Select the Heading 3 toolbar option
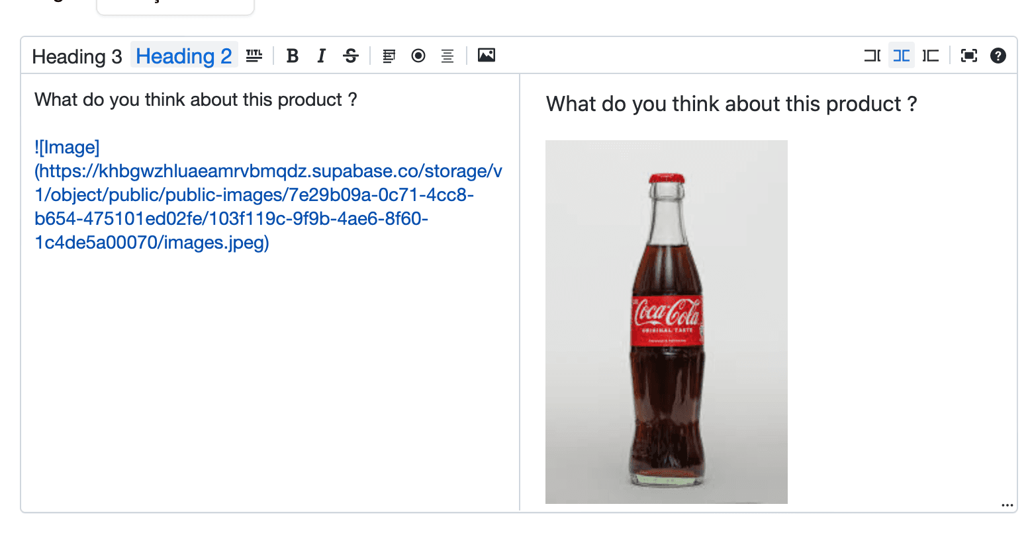 77,56
